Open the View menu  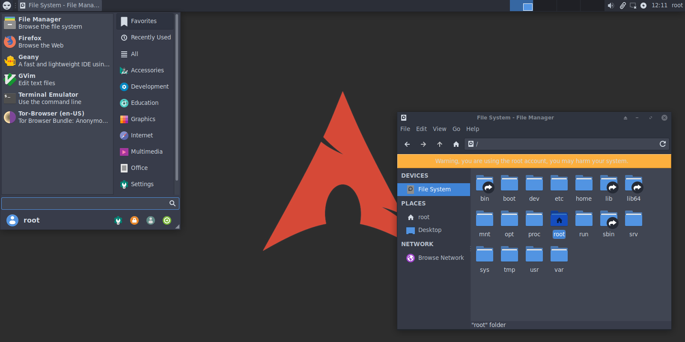click(439, 129)
